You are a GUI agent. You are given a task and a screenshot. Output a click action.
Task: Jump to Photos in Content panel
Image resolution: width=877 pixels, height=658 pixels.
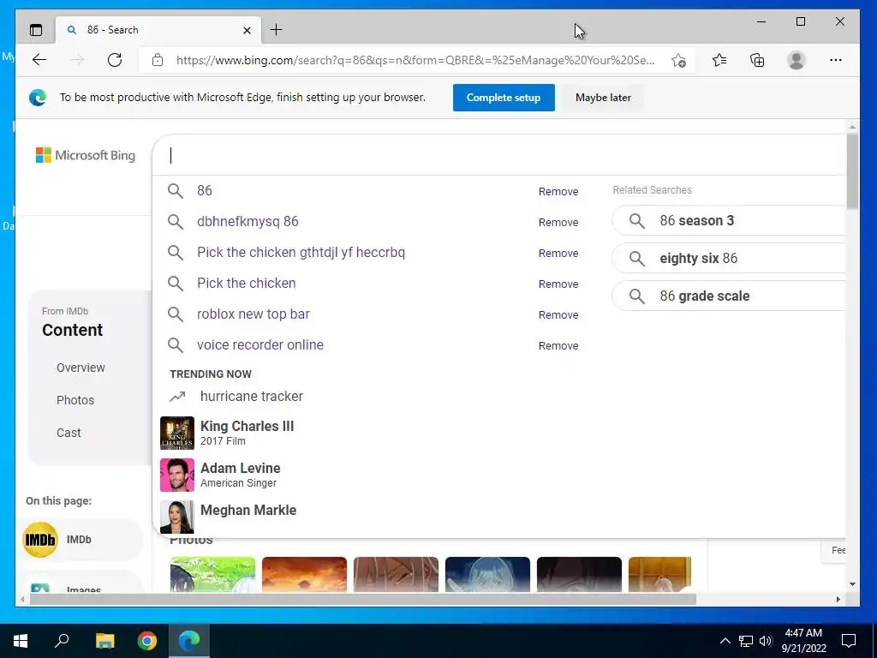pos(75,400)
